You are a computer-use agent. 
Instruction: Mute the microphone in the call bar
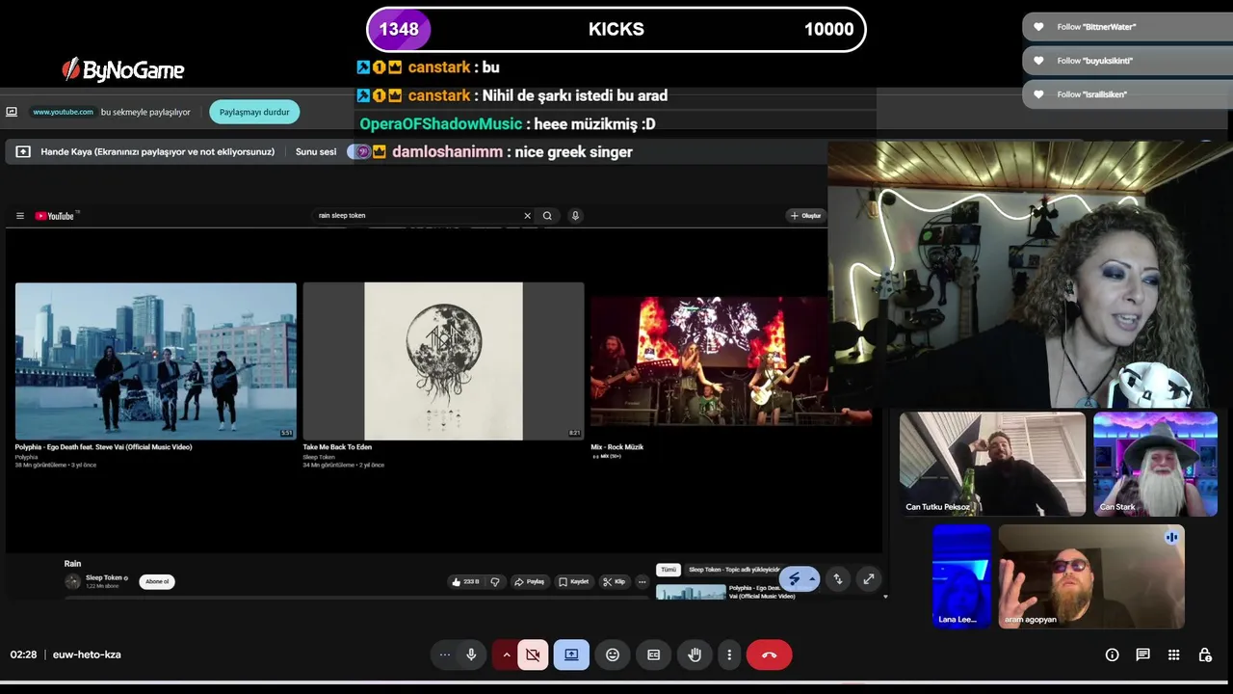click(x=471, y=654)
